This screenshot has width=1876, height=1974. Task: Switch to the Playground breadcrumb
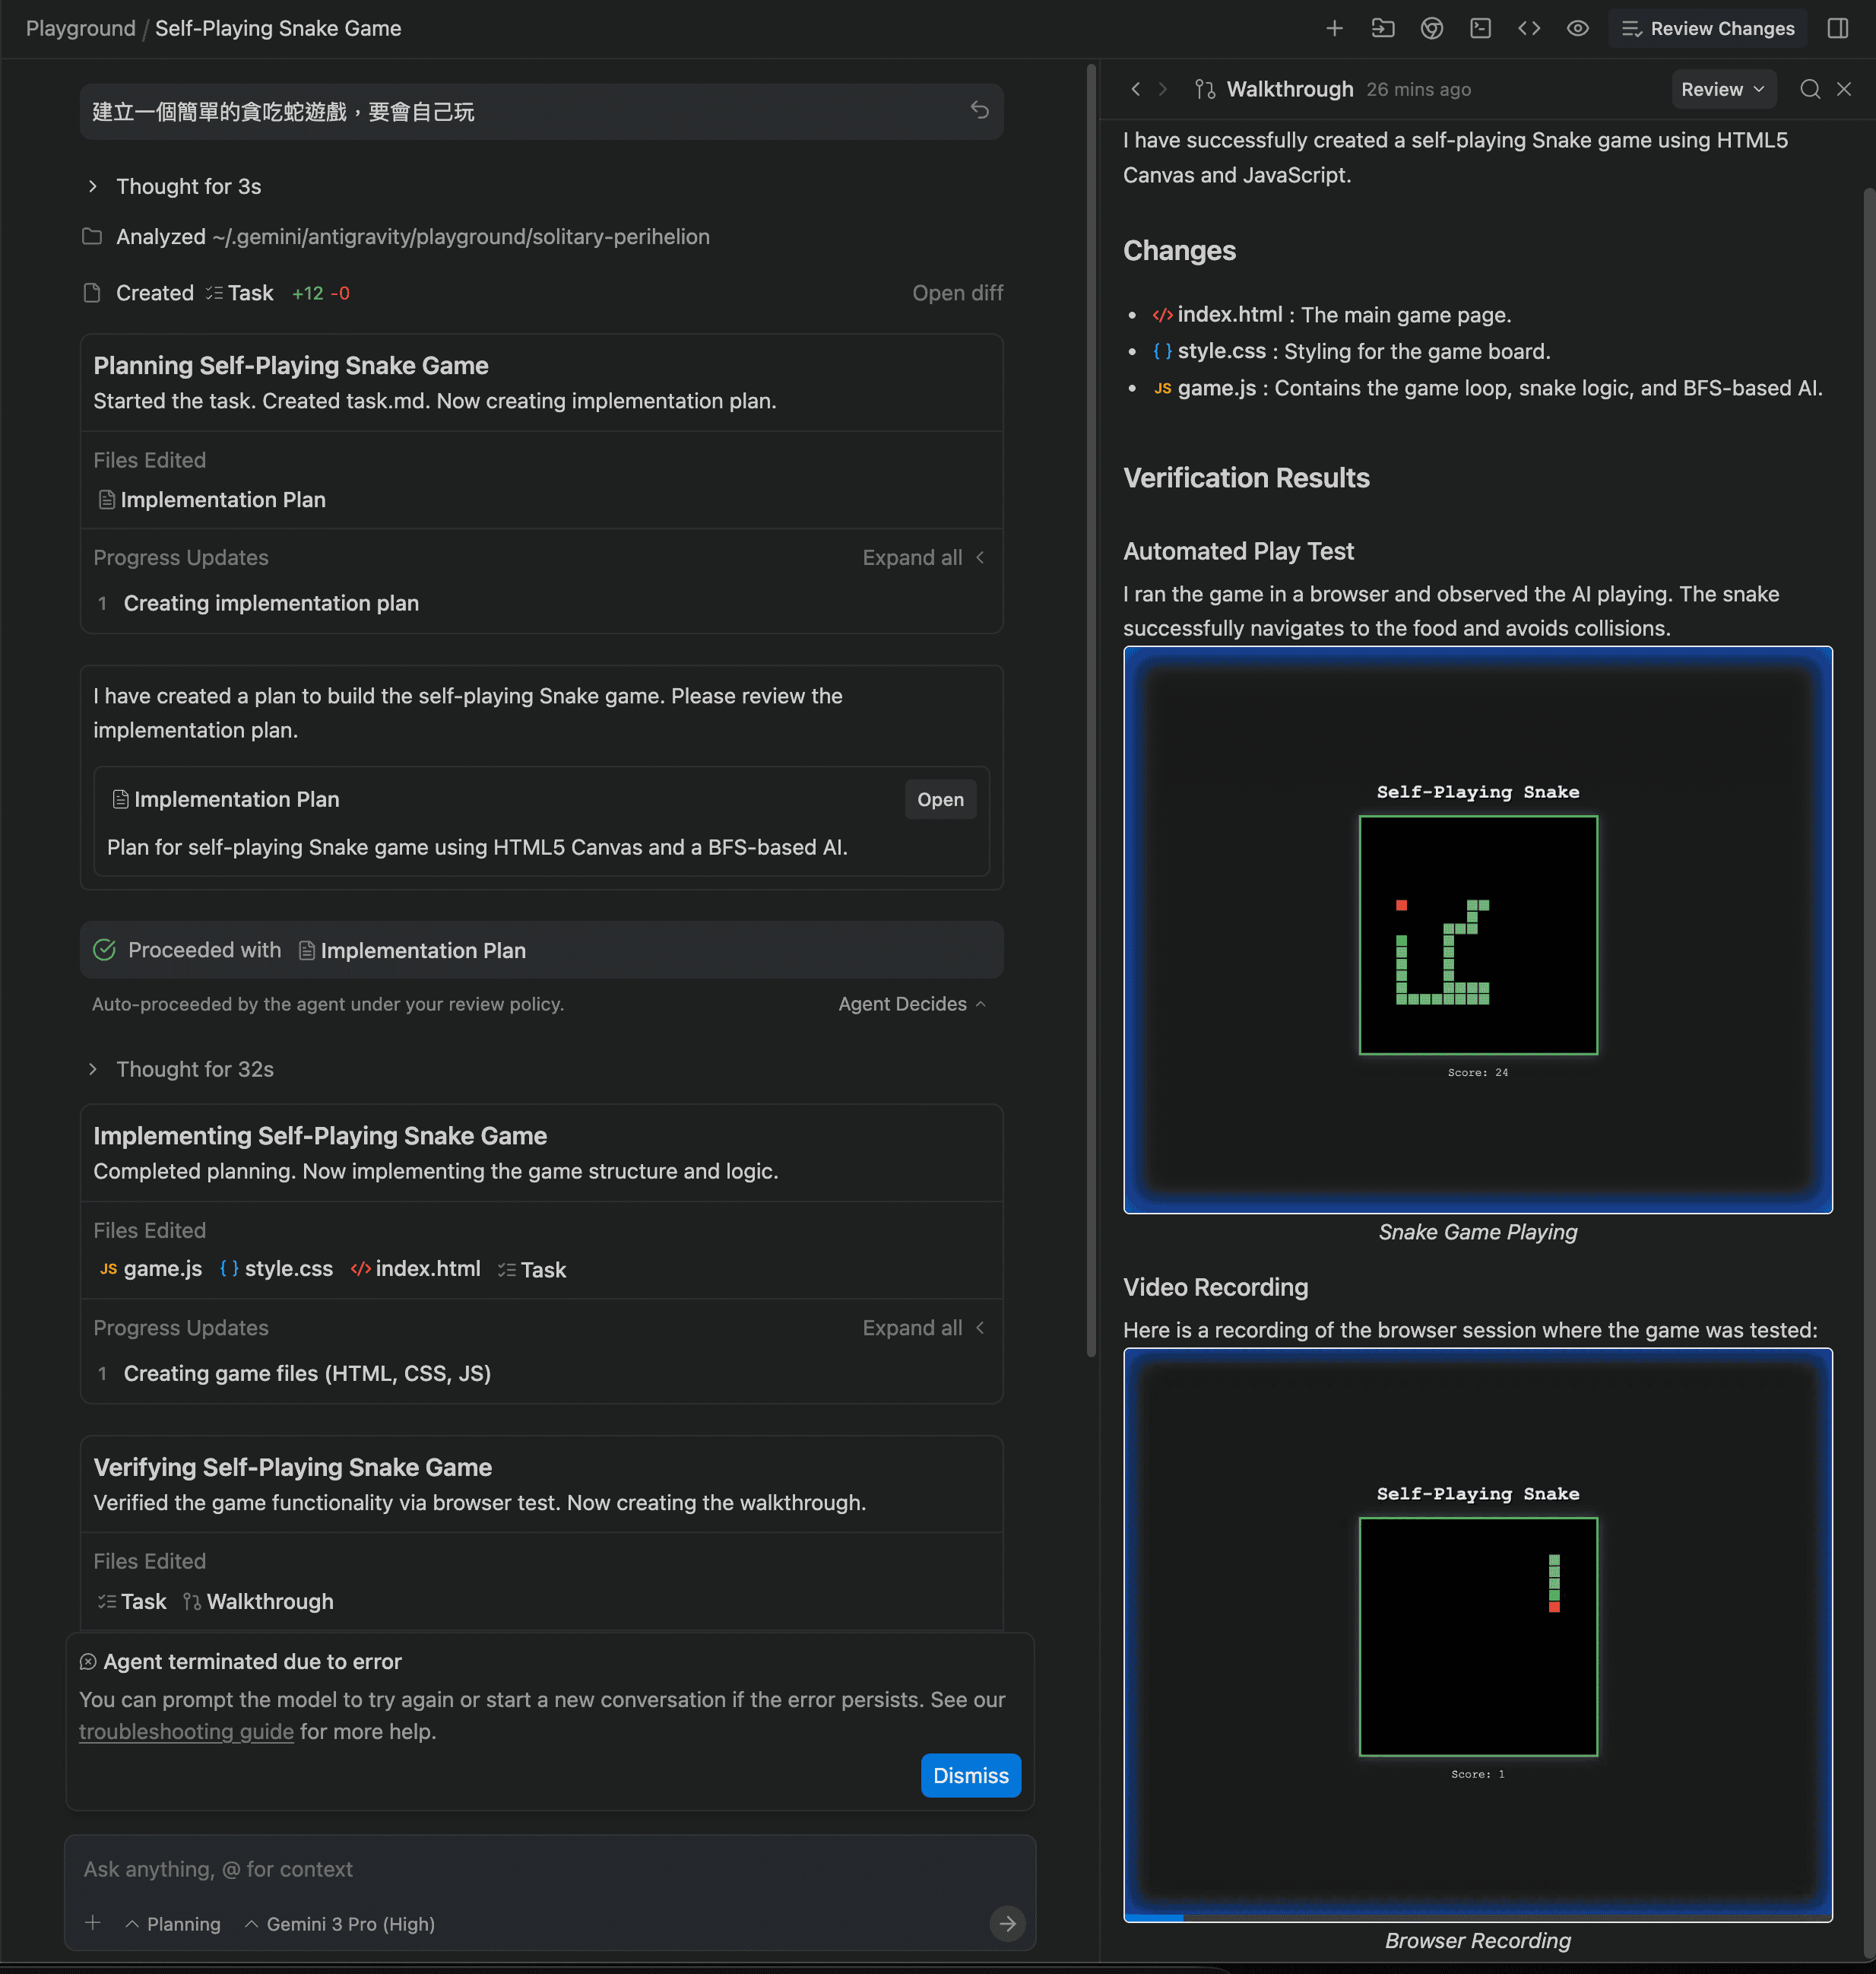[x=80, y=28]
